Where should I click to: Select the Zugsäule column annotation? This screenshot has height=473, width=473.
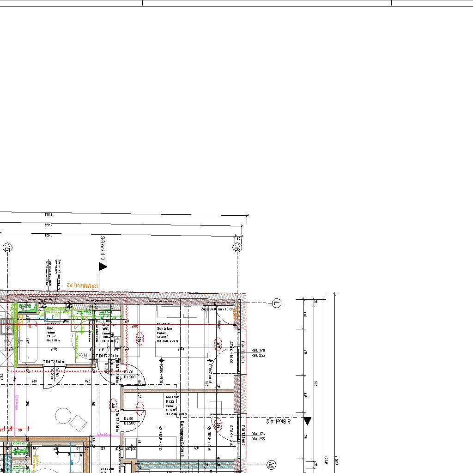(x=217, y=309)
